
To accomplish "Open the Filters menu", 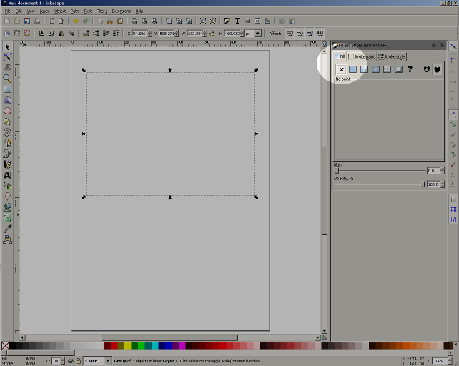I will click(102, 11).
